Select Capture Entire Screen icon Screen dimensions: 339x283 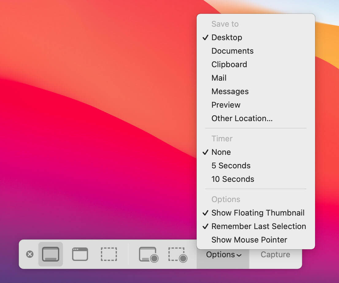(x=51, y=254)
